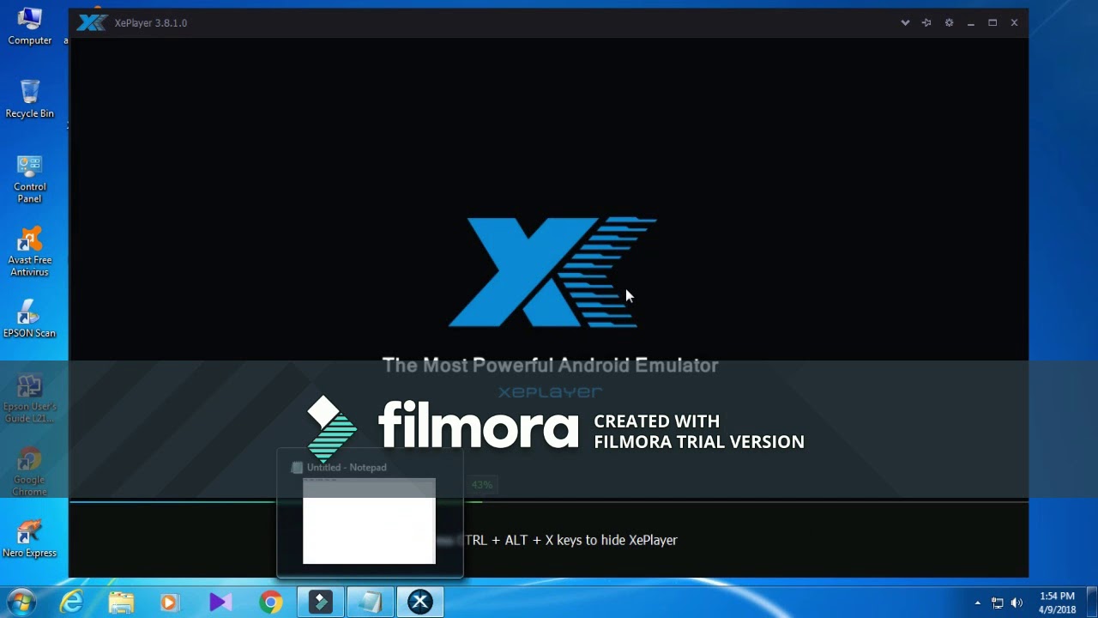Maximize the XePlayer window
The image size is (1098, 618).
992,23
